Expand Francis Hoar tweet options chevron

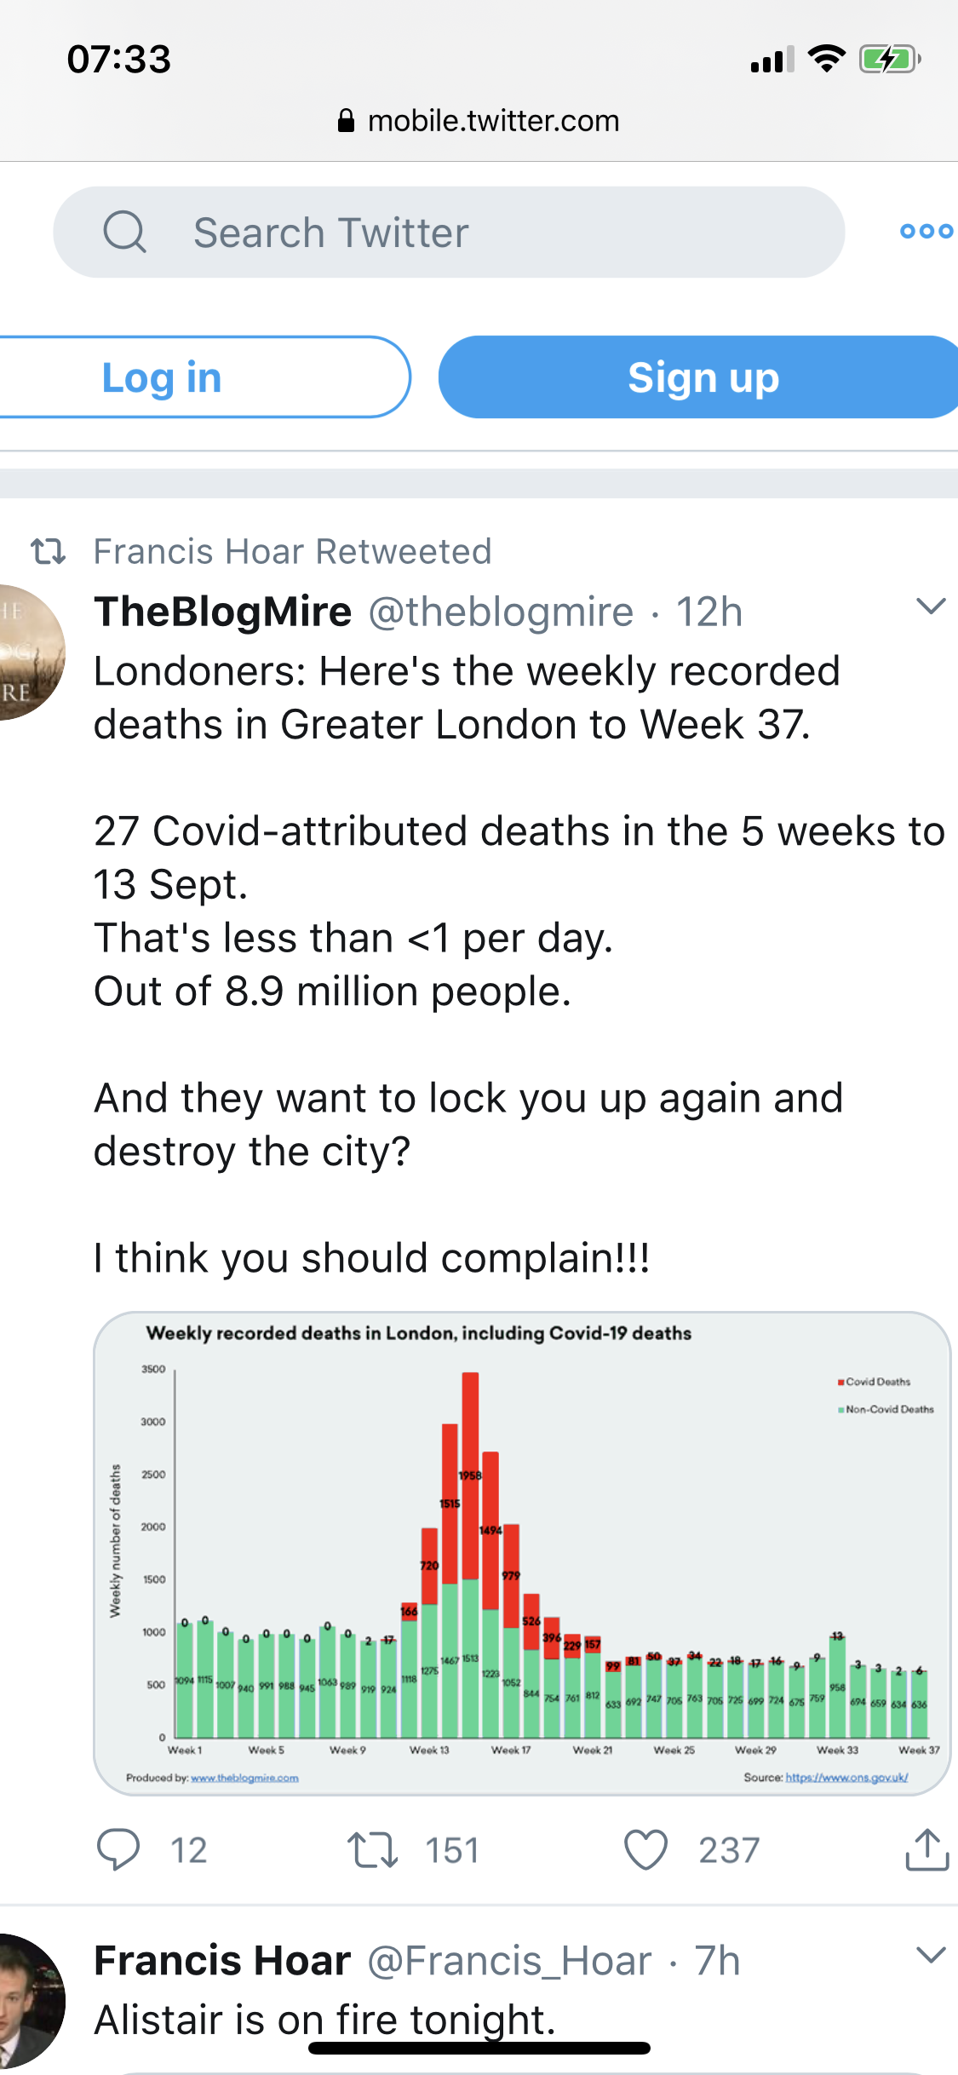[x=931, y=1955]
